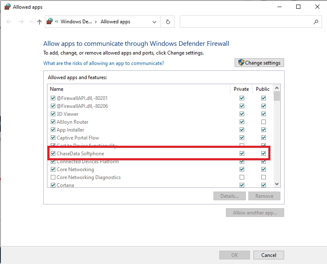Click the Cancel button
Image resolution: width=327 pixels, height=264 pixels.
pos(269,255)
